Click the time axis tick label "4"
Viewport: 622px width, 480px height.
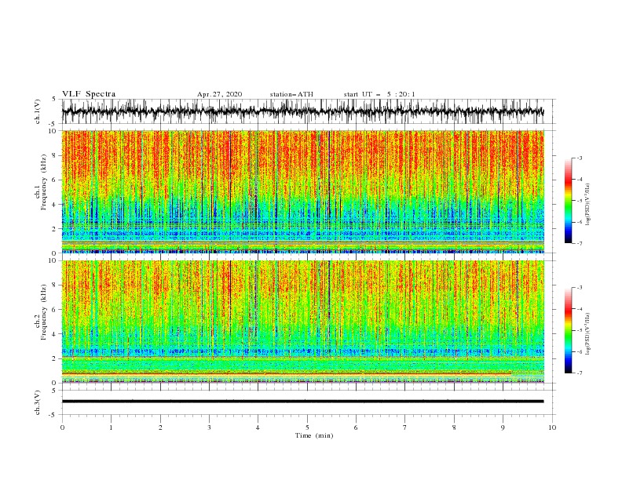(x=258, y=427)
